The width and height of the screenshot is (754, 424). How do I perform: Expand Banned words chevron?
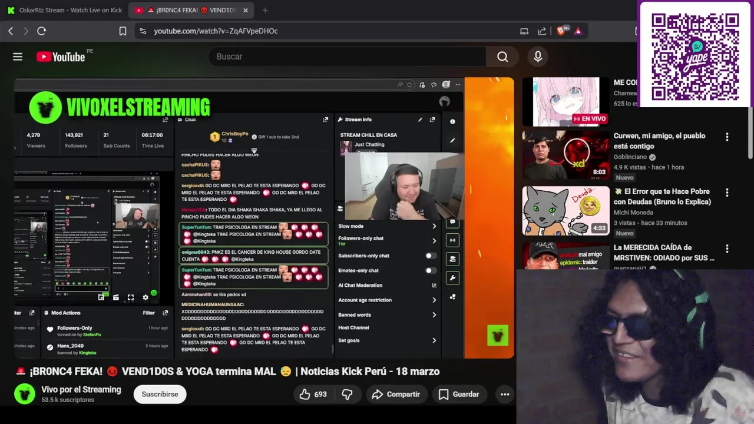pos(434,314)
